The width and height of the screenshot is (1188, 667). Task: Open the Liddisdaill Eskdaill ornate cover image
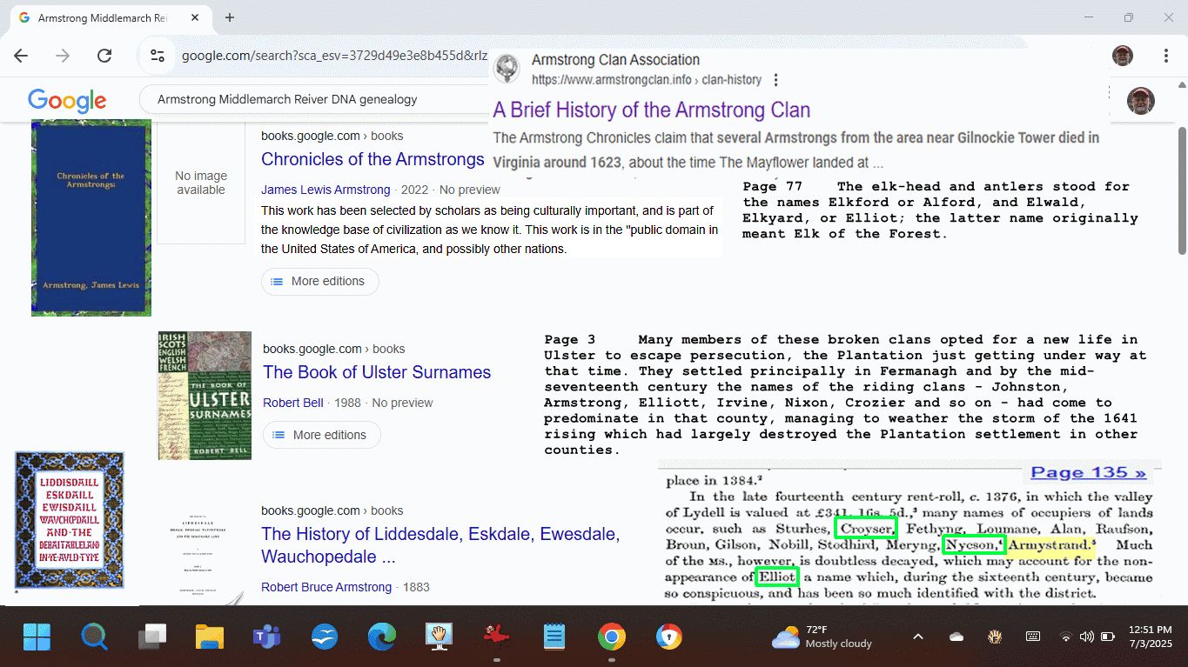point(70,520)
